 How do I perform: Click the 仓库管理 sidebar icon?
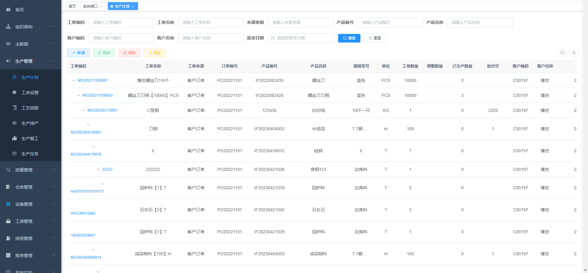tap(8, 187)
